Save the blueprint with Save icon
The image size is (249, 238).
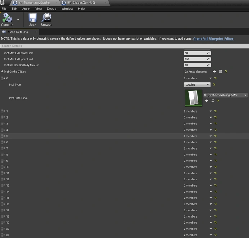click(32, 20)
